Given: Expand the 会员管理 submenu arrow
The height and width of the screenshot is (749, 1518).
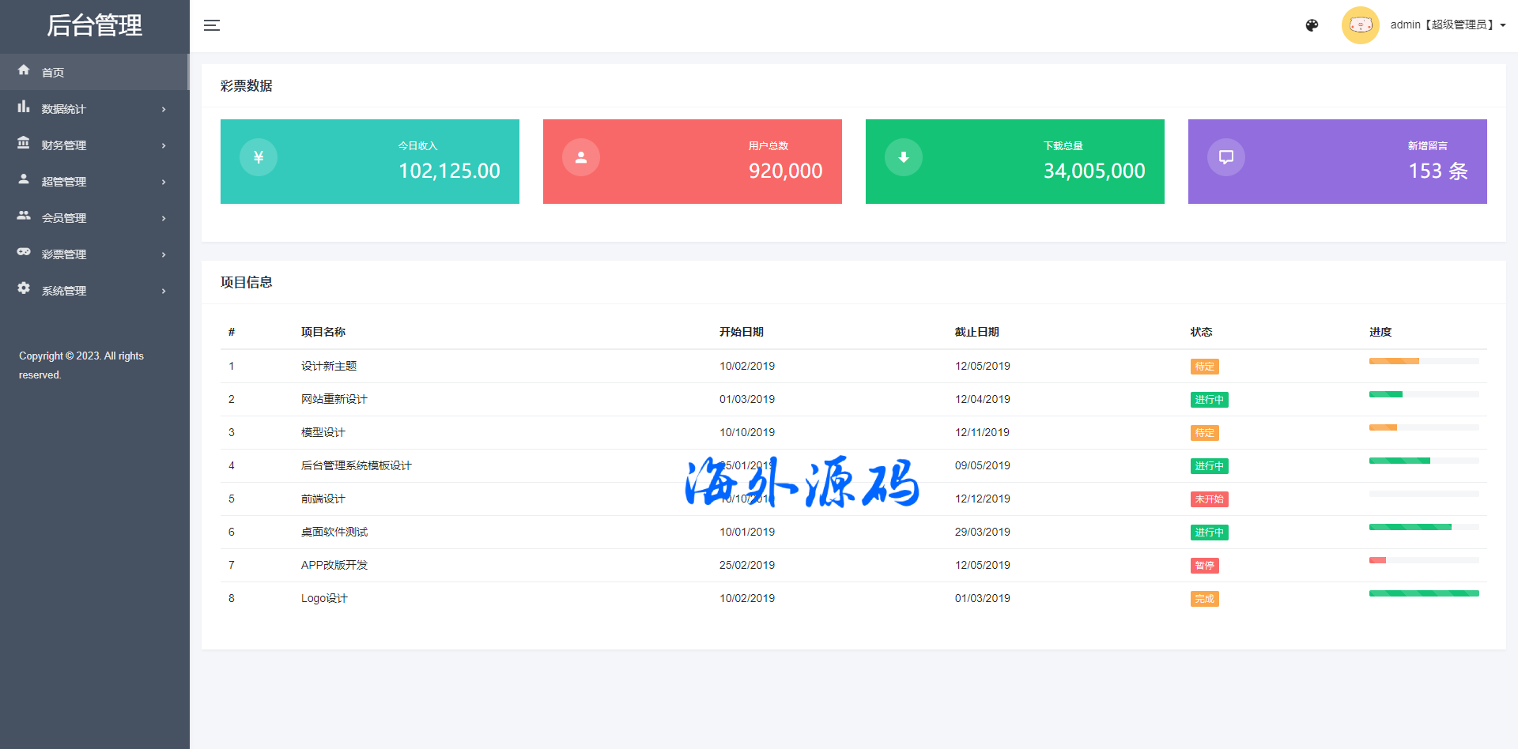Looking at the screenshot, I should [164, 218].
